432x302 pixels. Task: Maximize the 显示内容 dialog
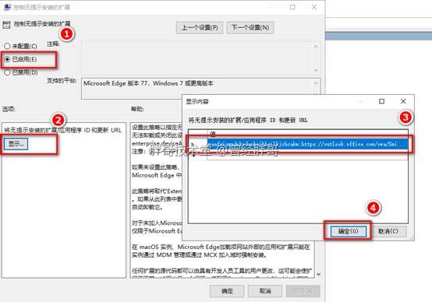click(x=381, y=101)
